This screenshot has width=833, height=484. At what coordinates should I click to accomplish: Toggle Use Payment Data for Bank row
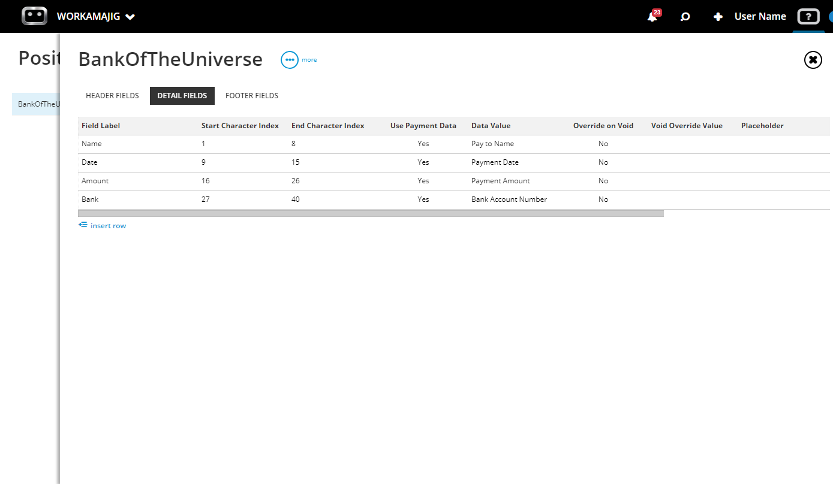pyautogui.click(x=423, y=199)
